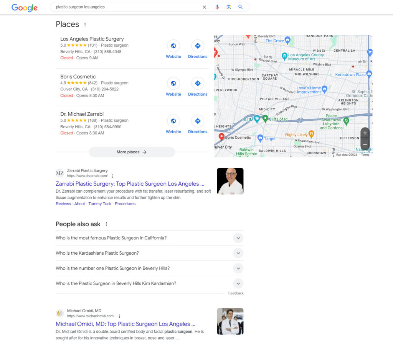The width and height of the screenshot is (393, 347).
Task: Click the Target store map marker
Action: pos(260,138)
